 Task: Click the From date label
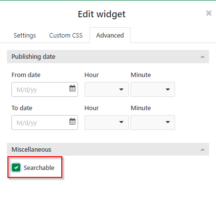[x=26, y=75]
